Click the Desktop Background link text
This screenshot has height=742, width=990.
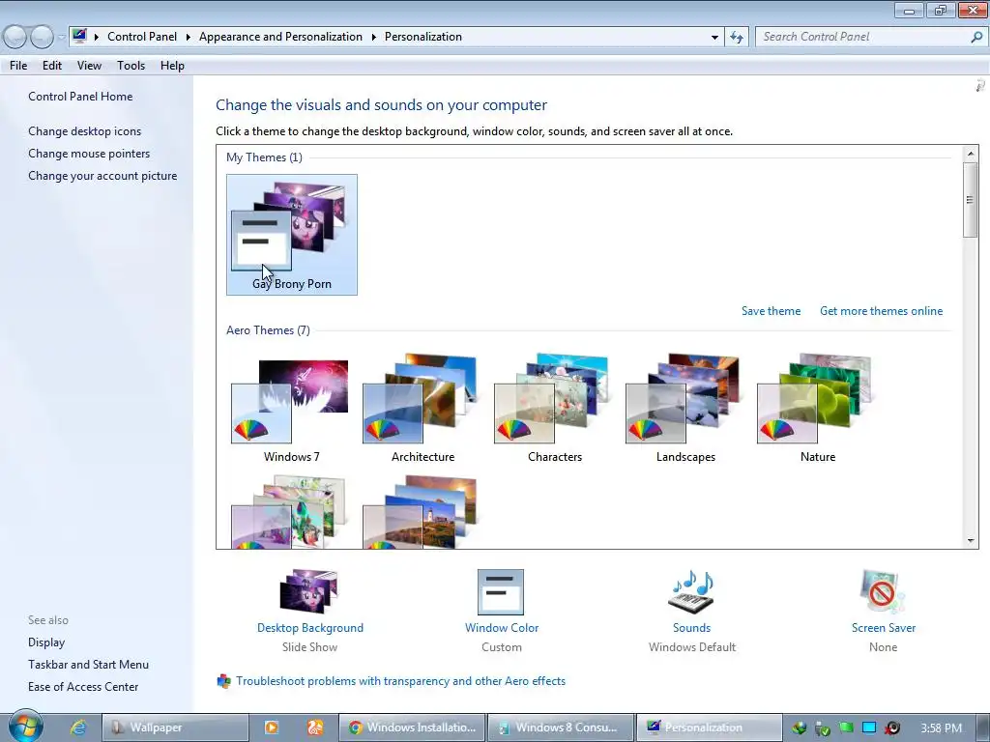pyautogui.click(x=310, y=628)
